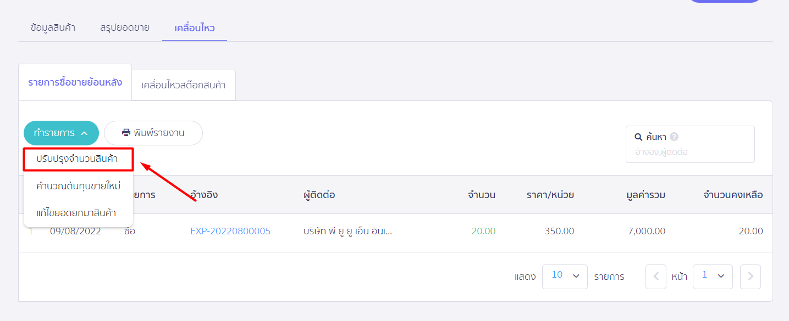Open the แสดง 10 rows dropdown
Screen dimensions: 789x321
[565, 276]
